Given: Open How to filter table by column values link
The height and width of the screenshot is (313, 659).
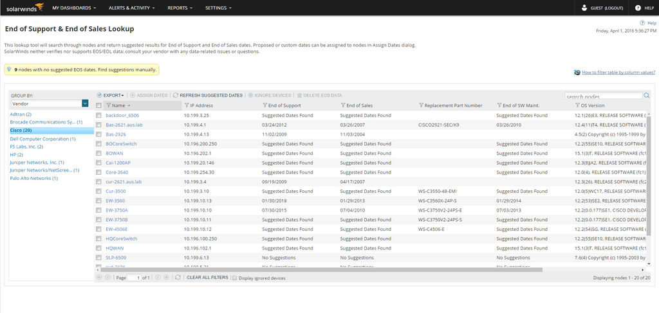Looking at the screenshot, I should click(x=618, y=72).
